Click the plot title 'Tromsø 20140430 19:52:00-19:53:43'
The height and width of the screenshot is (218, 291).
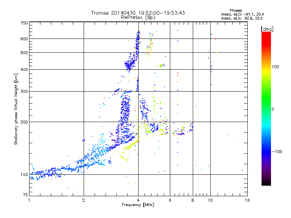pyautogui.click(x=138, y=13)
